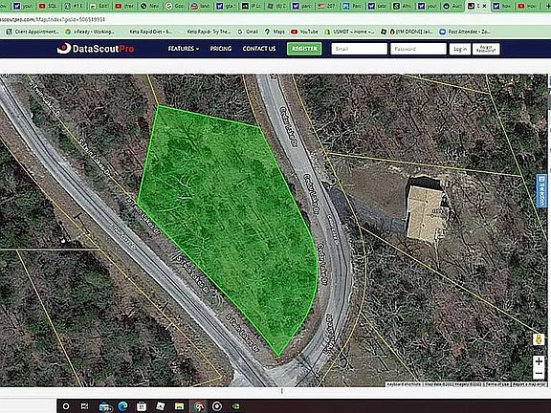Click the DataScoutPro logo

(x=96, y=49)
